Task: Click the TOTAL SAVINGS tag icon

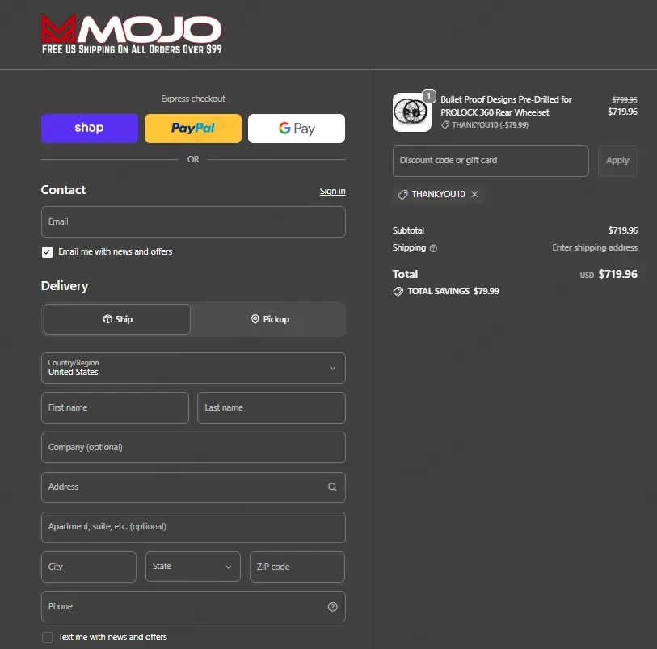Action: pos(398,291)
